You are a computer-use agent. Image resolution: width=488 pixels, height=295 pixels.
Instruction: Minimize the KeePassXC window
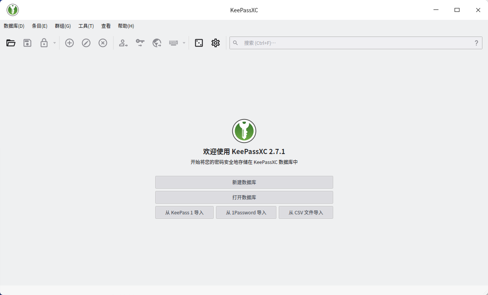[436, 10]
